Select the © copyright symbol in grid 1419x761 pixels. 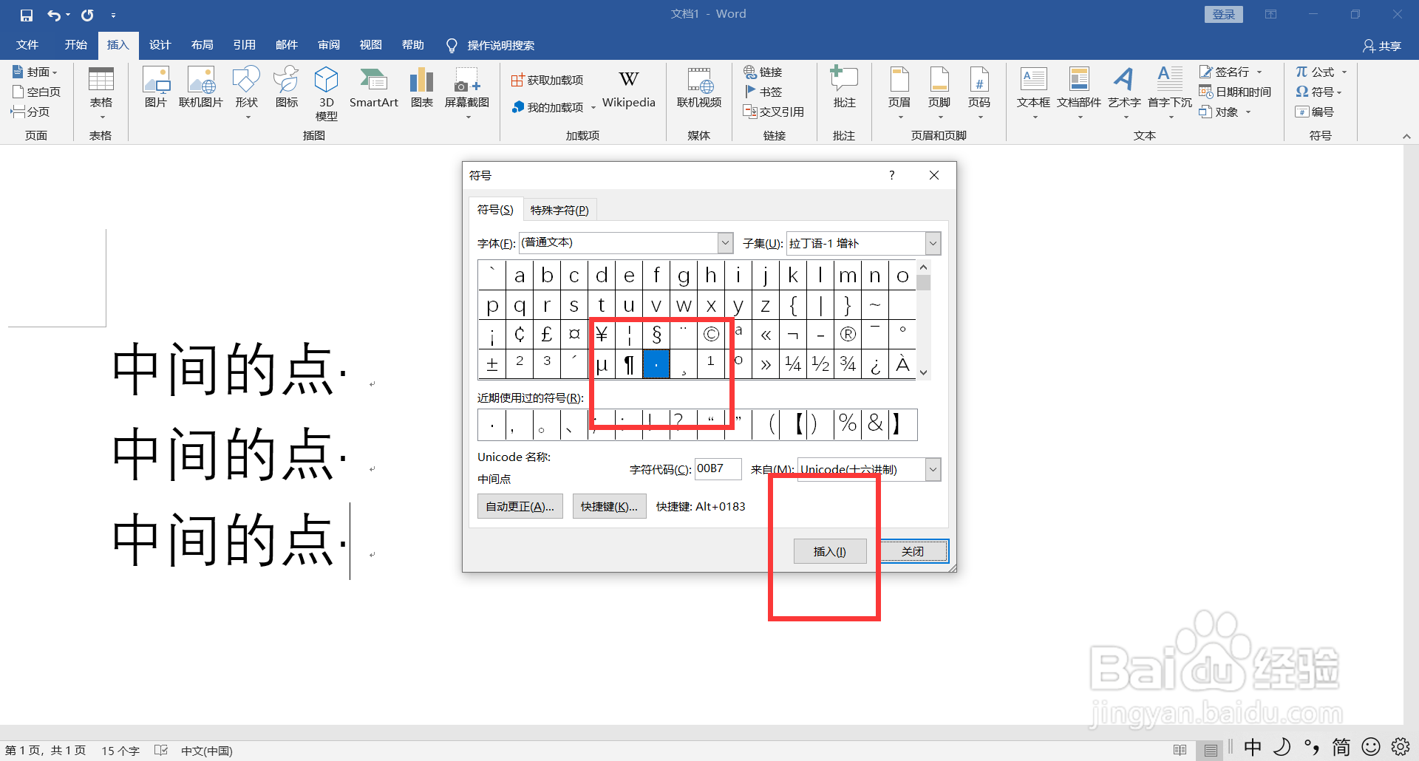click(x=711, y=335)
